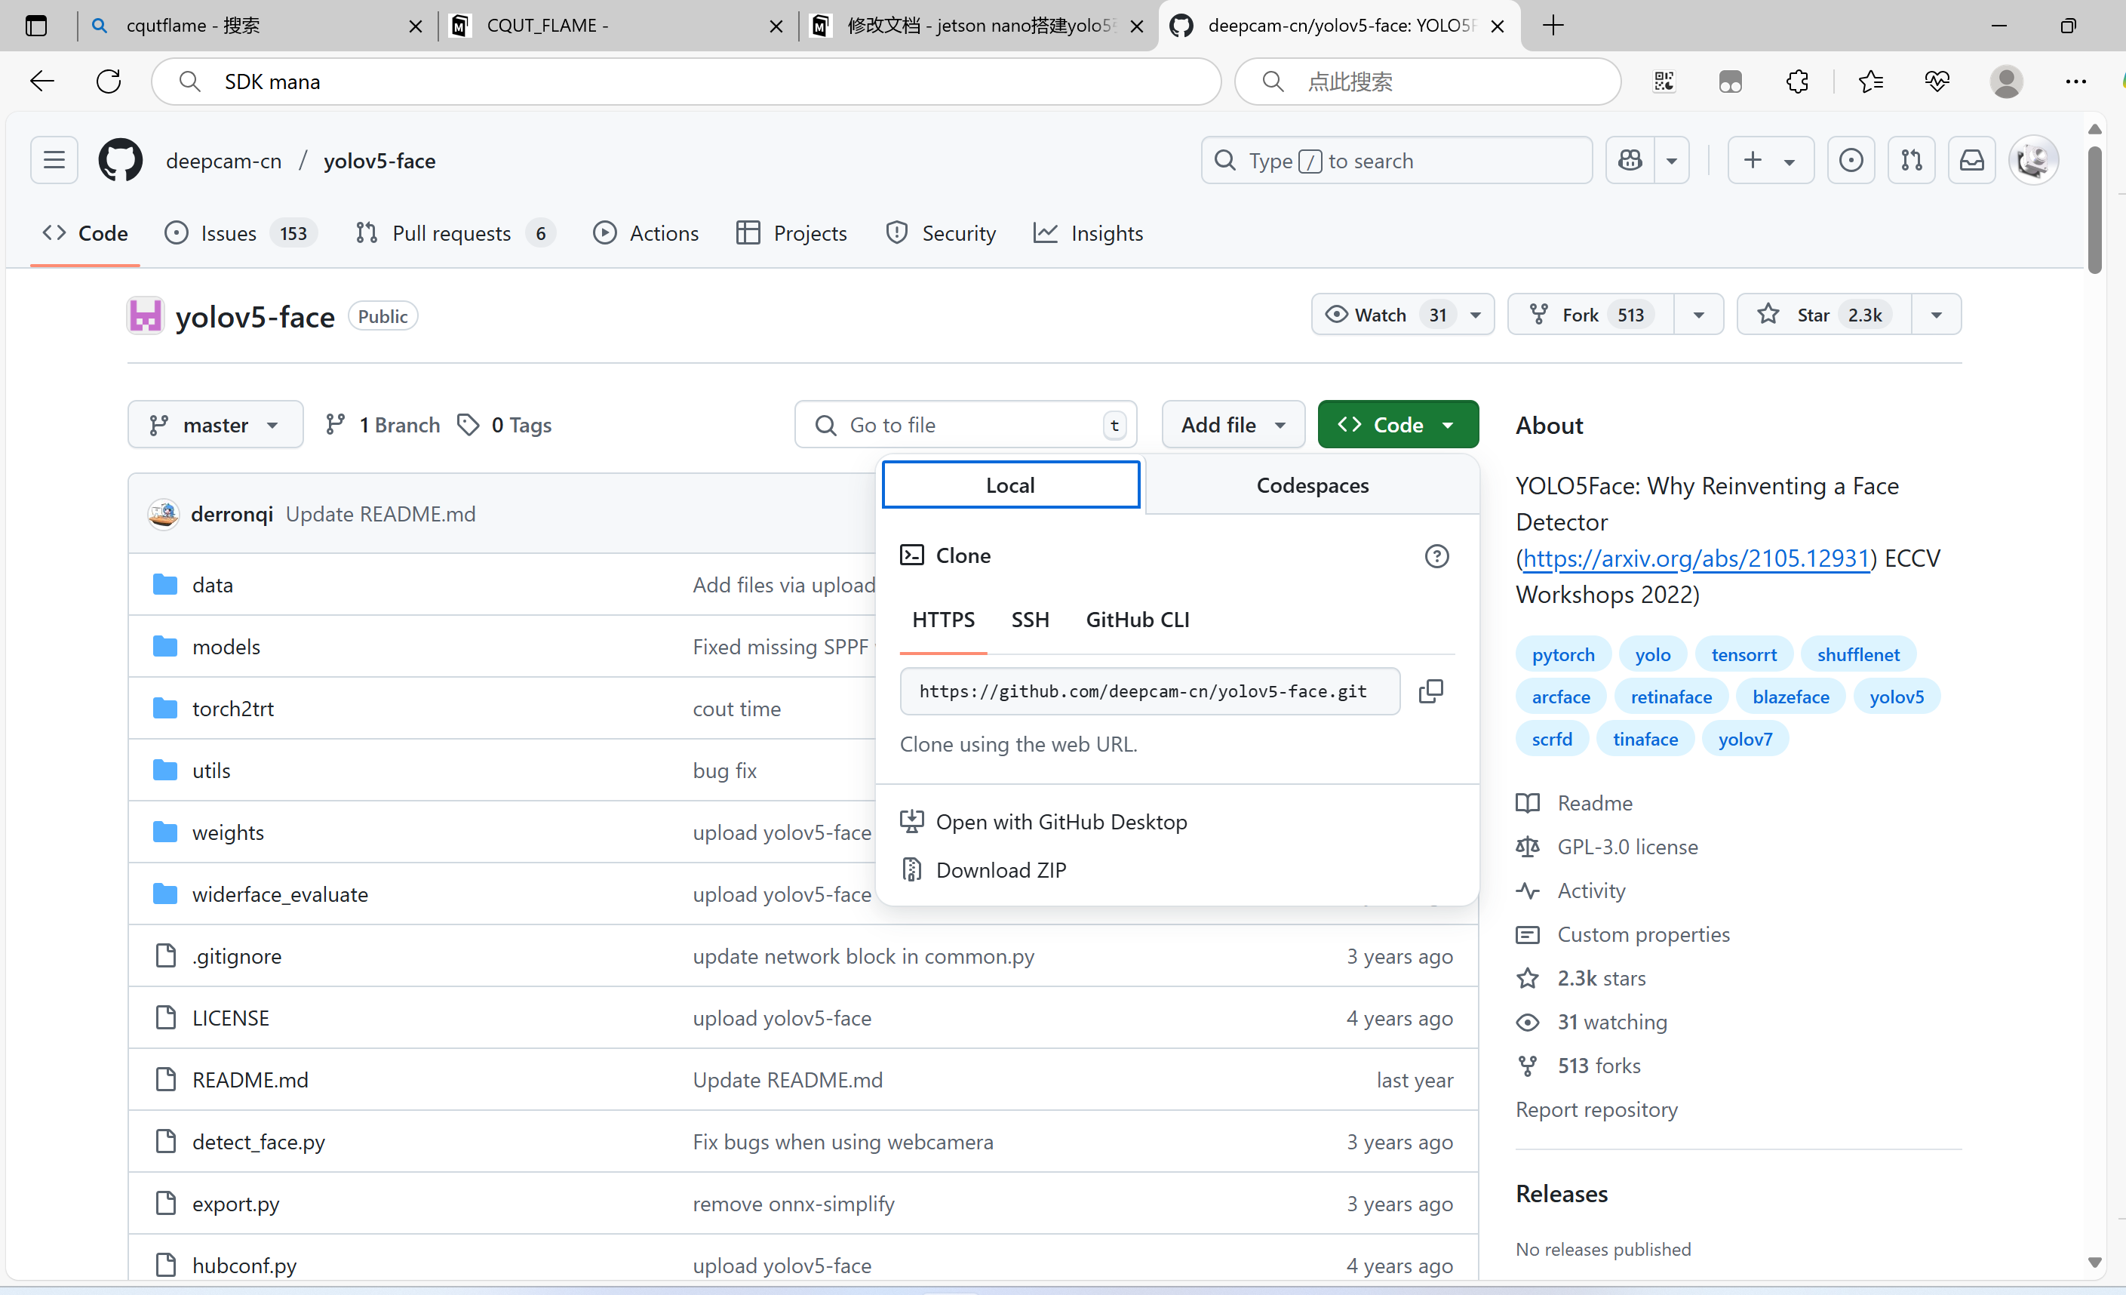Viewport: 2126px width, 1295px height.
Task: Click the pytorch topic tag
Action: (x=1562, y=654)
